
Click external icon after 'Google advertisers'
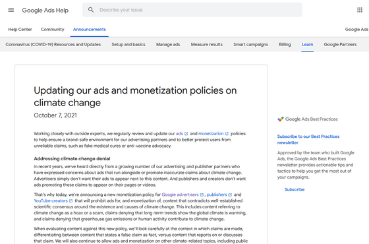[202, 195]
